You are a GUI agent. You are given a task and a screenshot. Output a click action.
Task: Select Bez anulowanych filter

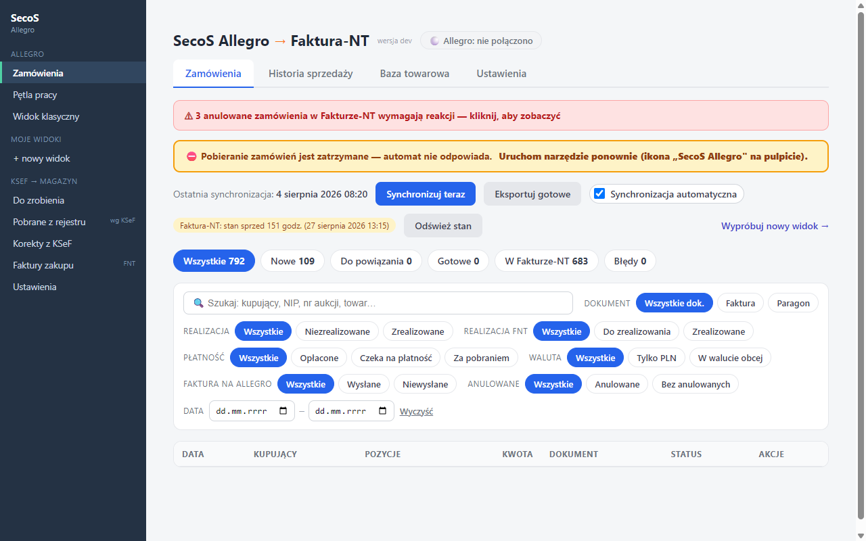(696, 384)
